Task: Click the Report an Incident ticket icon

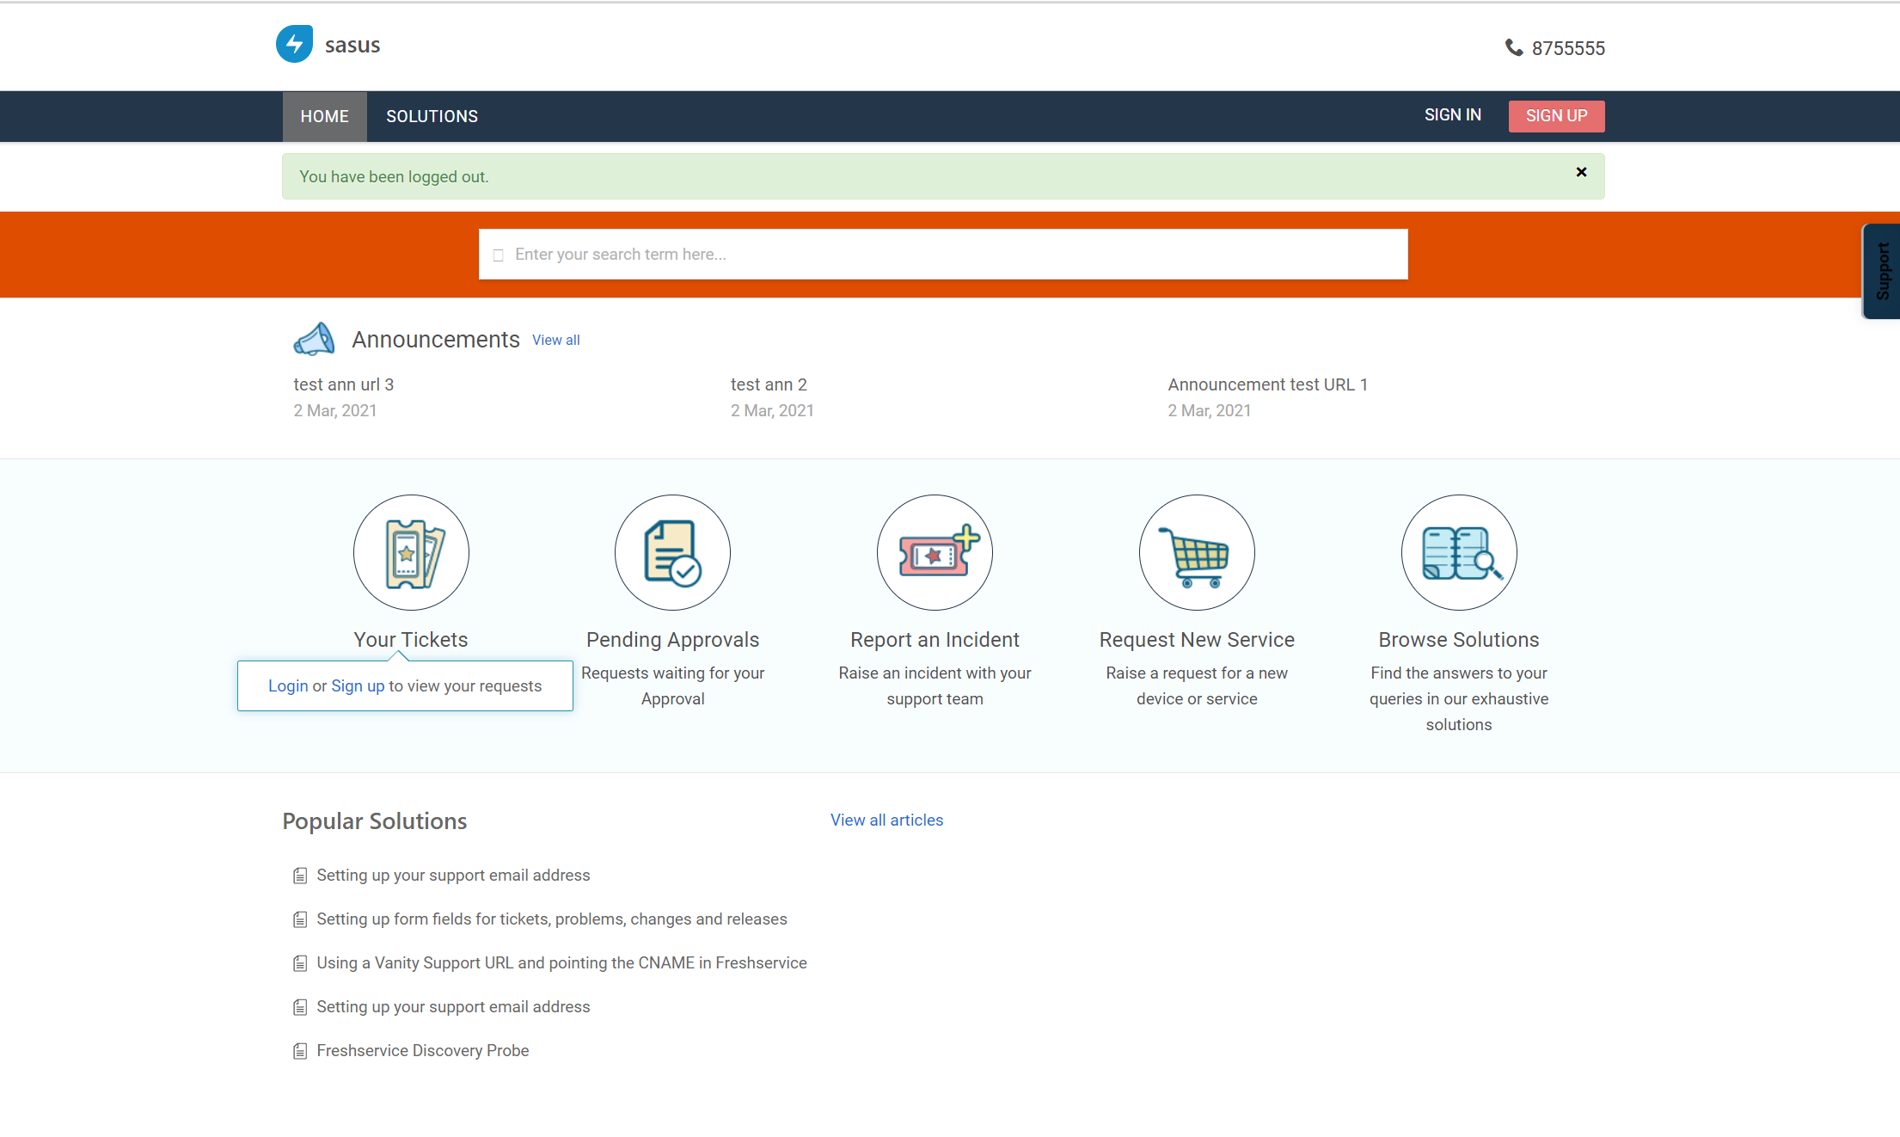Action: click(935, 552)
